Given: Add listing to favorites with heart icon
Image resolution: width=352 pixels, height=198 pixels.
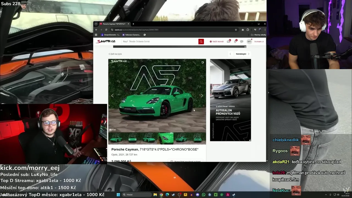Looking at the screenshot, I should pos(202,62).
